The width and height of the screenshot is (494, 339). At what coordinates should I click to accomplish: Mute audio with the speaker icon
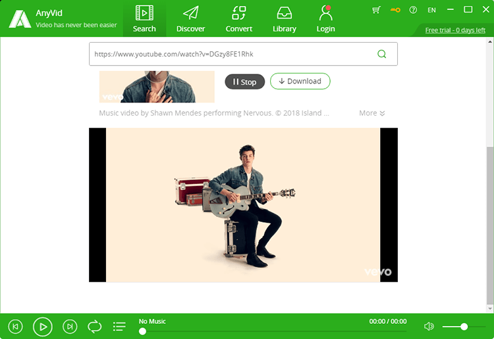click(429, 327)
